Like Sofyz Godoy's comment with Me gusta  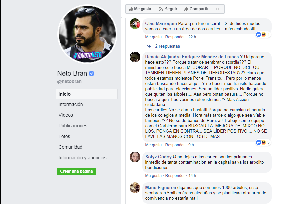pos(153,176)
